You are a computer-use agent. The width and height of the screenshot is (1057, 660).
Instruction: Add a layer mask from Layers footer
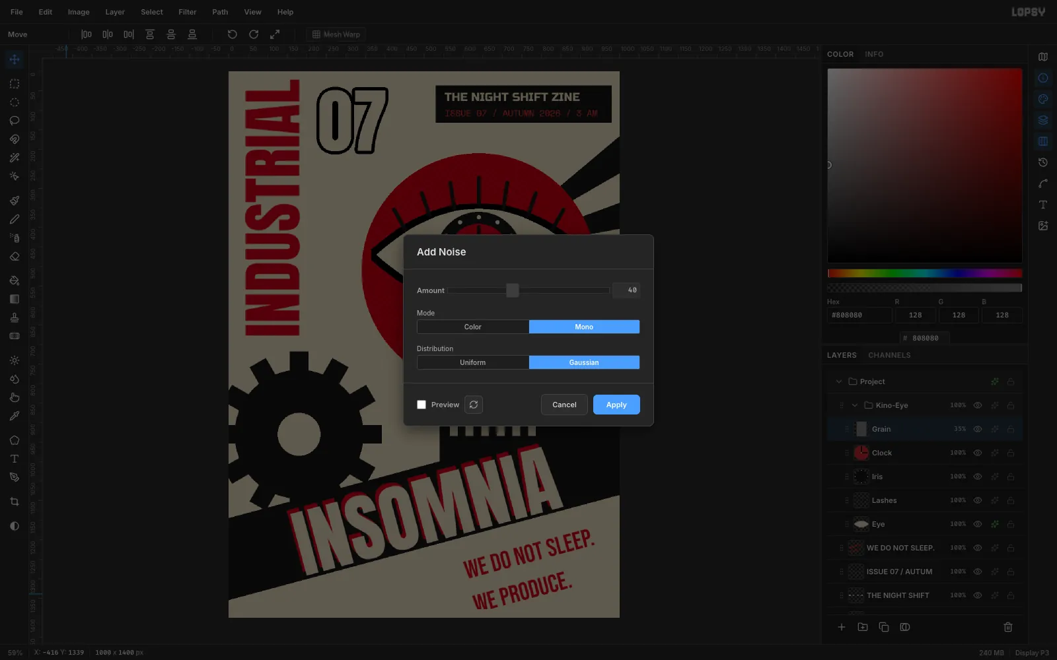(x=905, y=627)
